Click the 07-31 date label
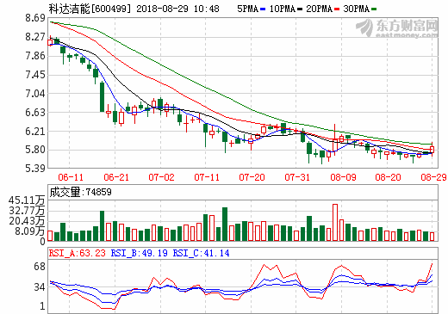The height and width of the screenshot is (314, 448). (x=297, y=177)
